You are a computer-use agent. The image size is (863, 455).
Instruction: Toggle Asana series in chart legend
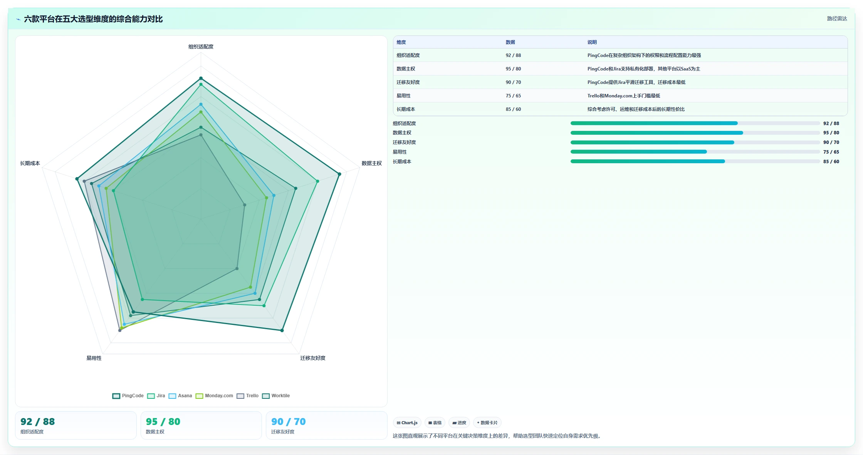pyautogui.click(x=180, y=396)
